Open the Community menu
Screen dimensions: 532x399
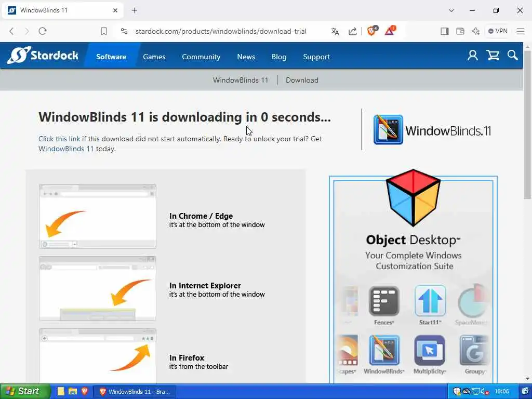click(x=201, y=57)
